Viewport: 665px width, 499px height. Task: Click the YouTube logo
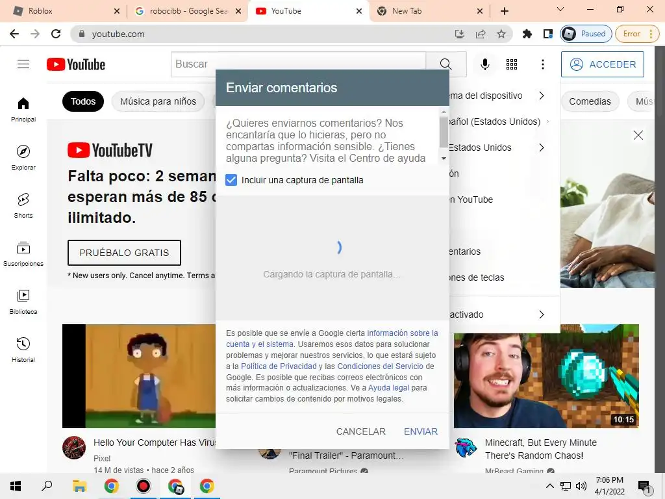coord(76,64)
